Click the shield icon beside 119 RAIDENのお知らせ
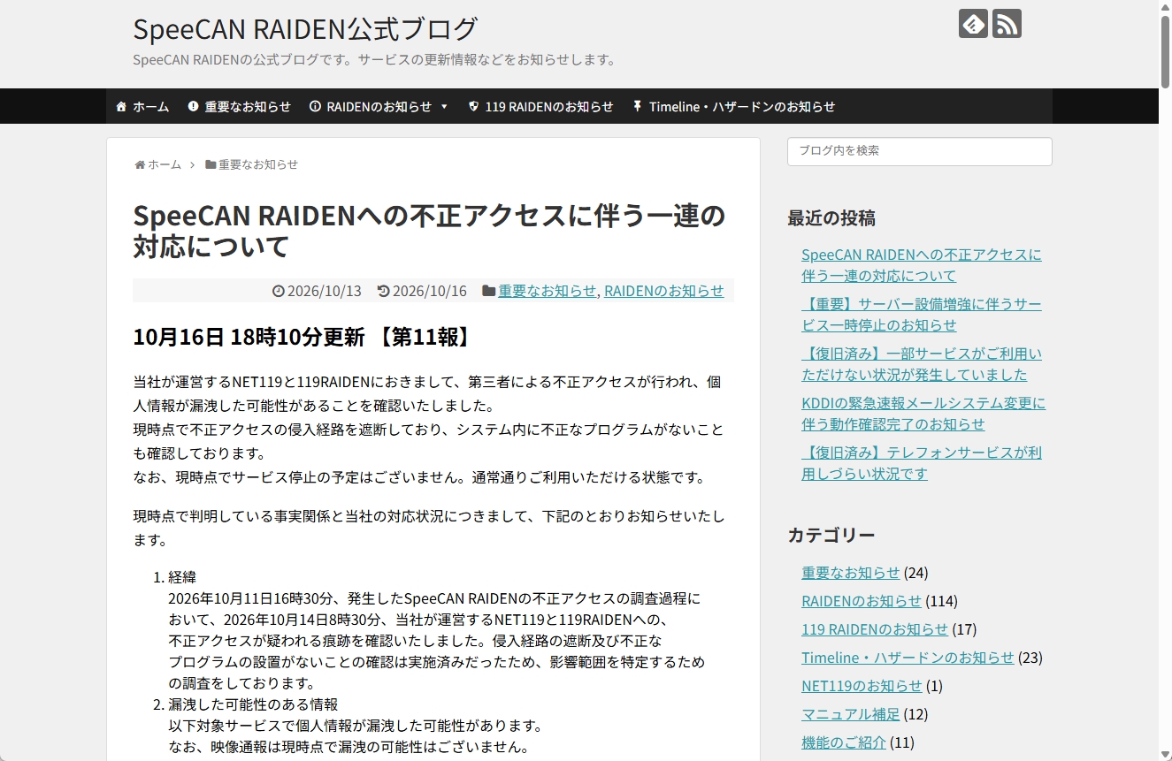The width and height of the screenshot is (1172, 761). tap(473, 106)
